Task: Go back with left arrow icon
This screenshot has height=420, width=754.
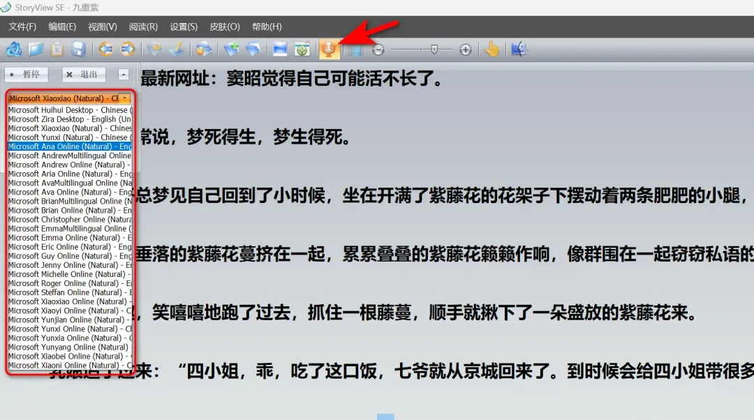Action: (x=106, y=49)
